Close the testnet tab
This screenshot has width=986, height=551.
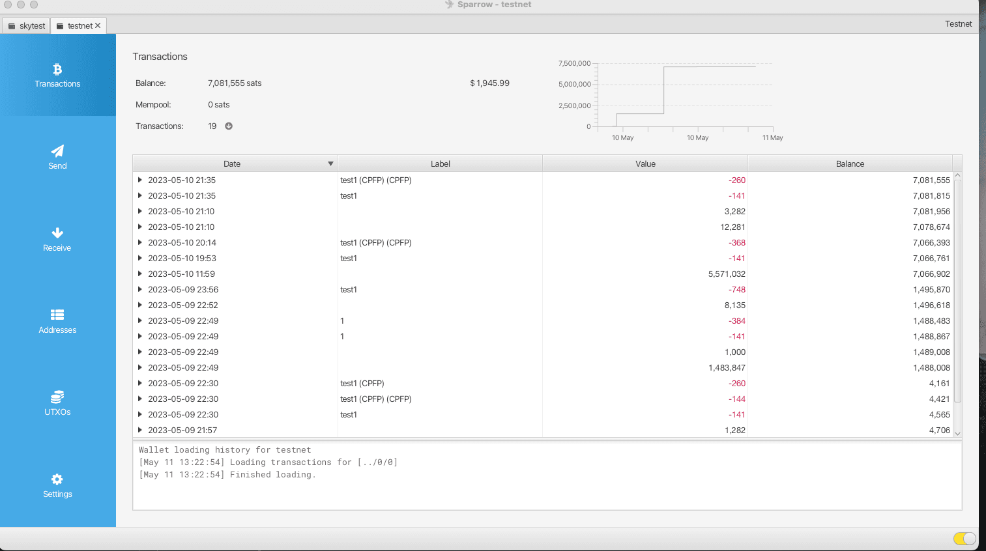[98, 25]
